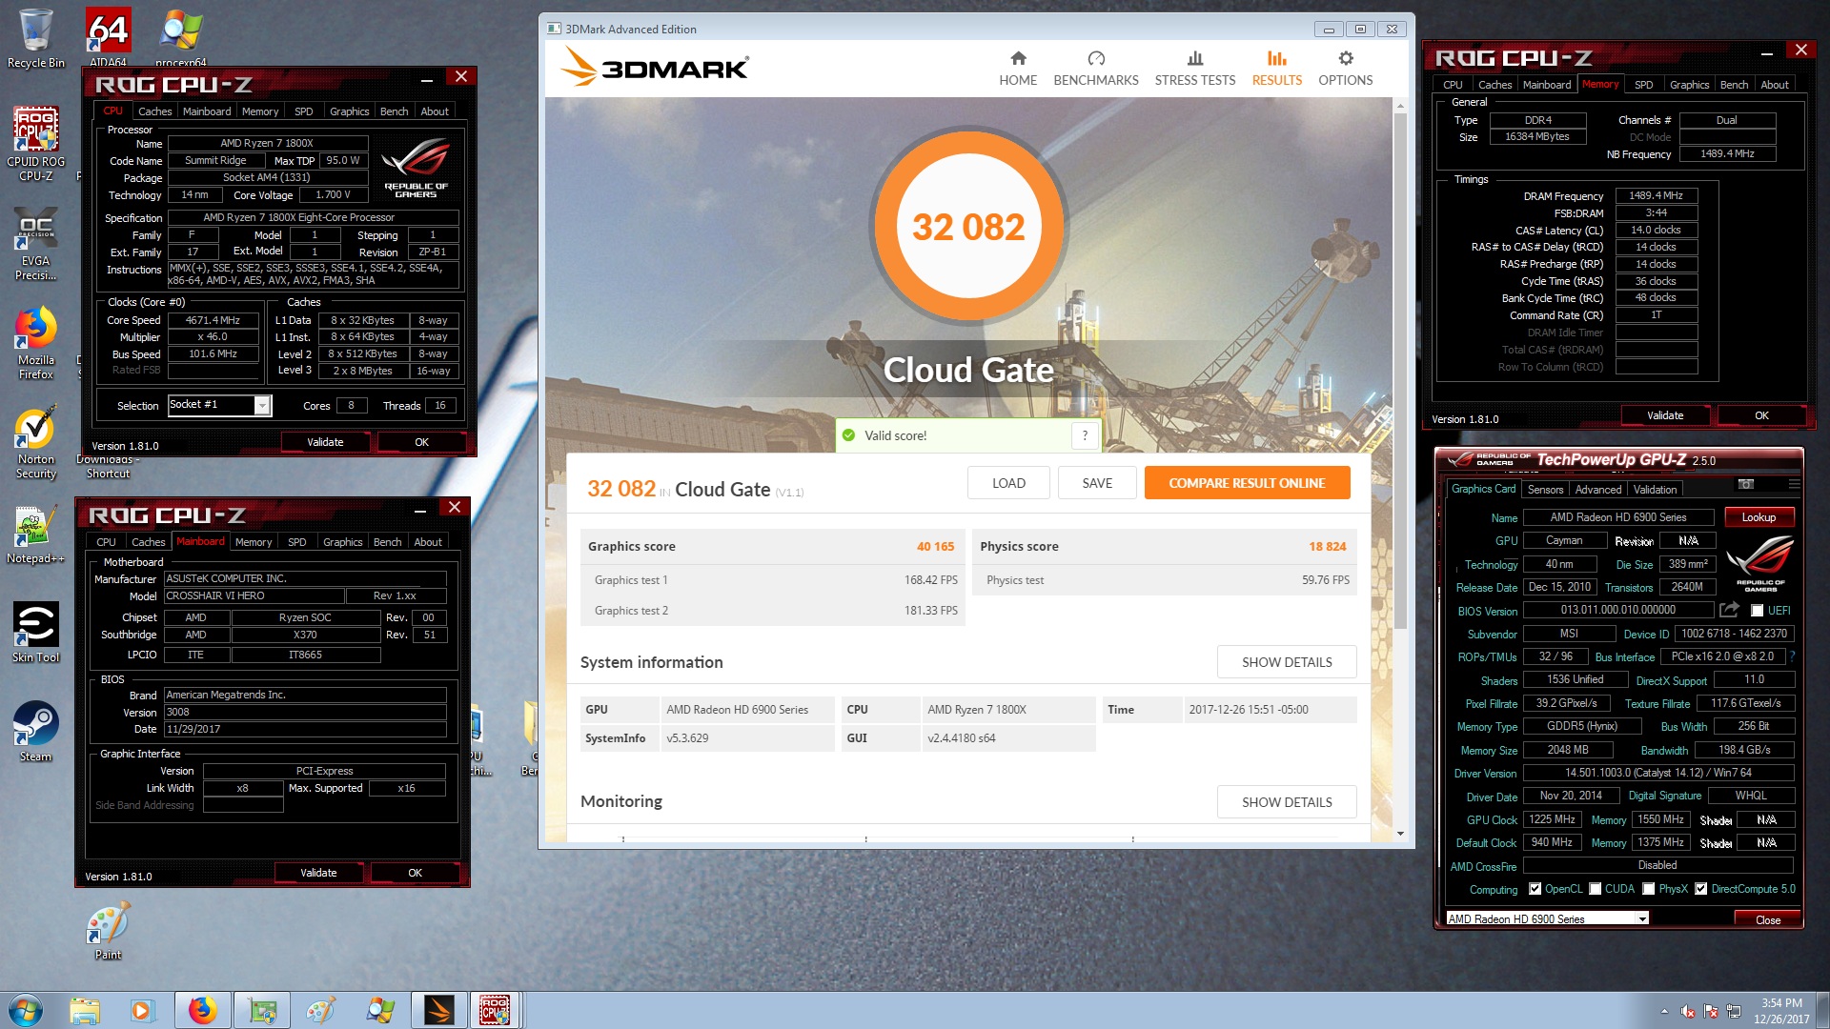The width and height of the screenshot is (1830, 1029).
Task: Open 3DMark RESULTS section
Action: (1276, 69)
